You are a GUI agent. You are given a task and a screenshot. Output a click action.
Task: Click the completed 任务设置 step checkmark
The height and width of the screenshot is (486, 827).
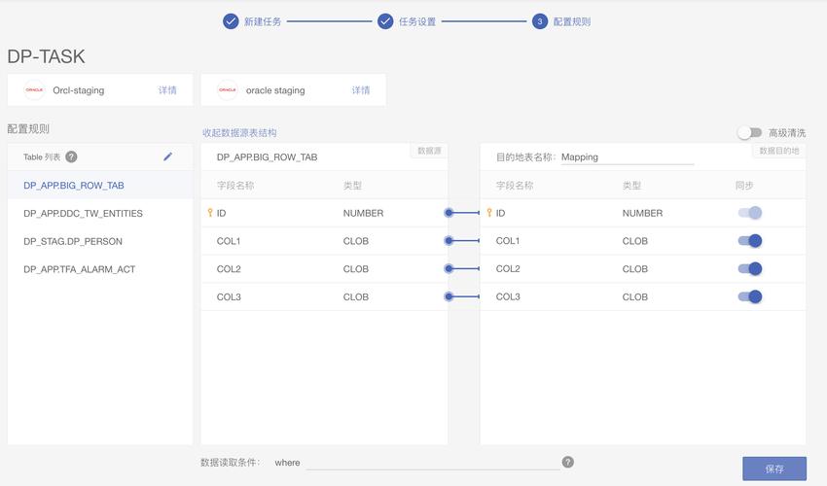pyautogui.click(x=385, y=21)
